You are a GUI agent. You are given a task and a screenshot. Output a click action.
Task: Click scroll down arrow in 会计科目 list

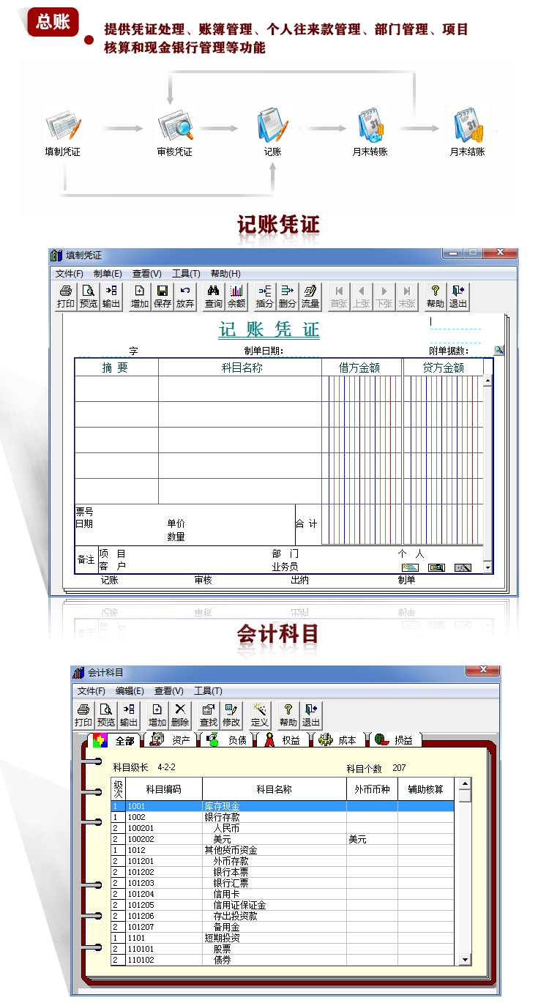click(465, 959)
